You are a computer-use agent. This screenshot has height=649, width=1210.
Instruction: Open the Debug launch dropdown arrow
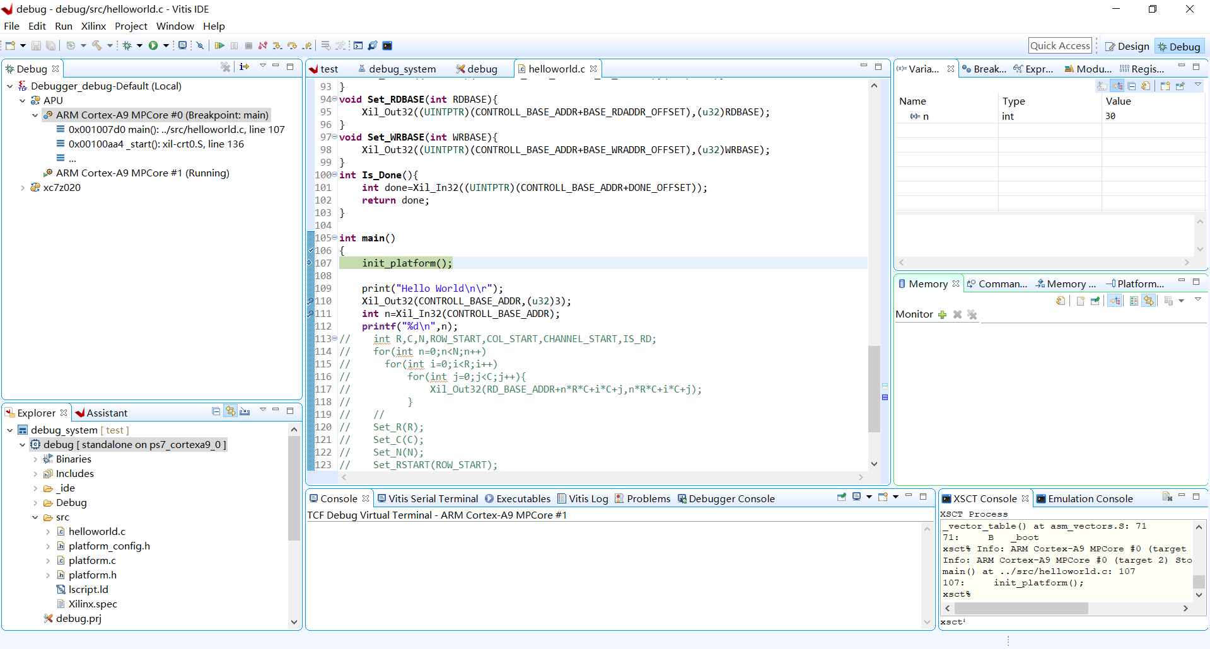[x=139, y=45]
